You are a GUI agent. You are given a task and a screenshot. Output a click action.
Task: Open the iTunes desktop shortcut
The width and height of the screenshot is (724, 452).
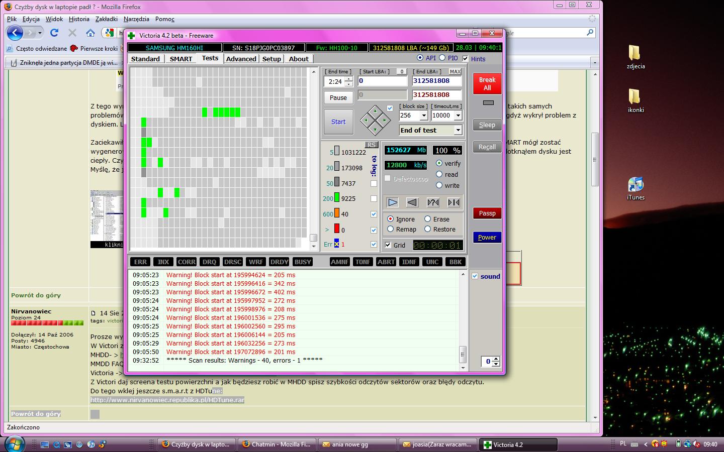click(x=636, y=188)
